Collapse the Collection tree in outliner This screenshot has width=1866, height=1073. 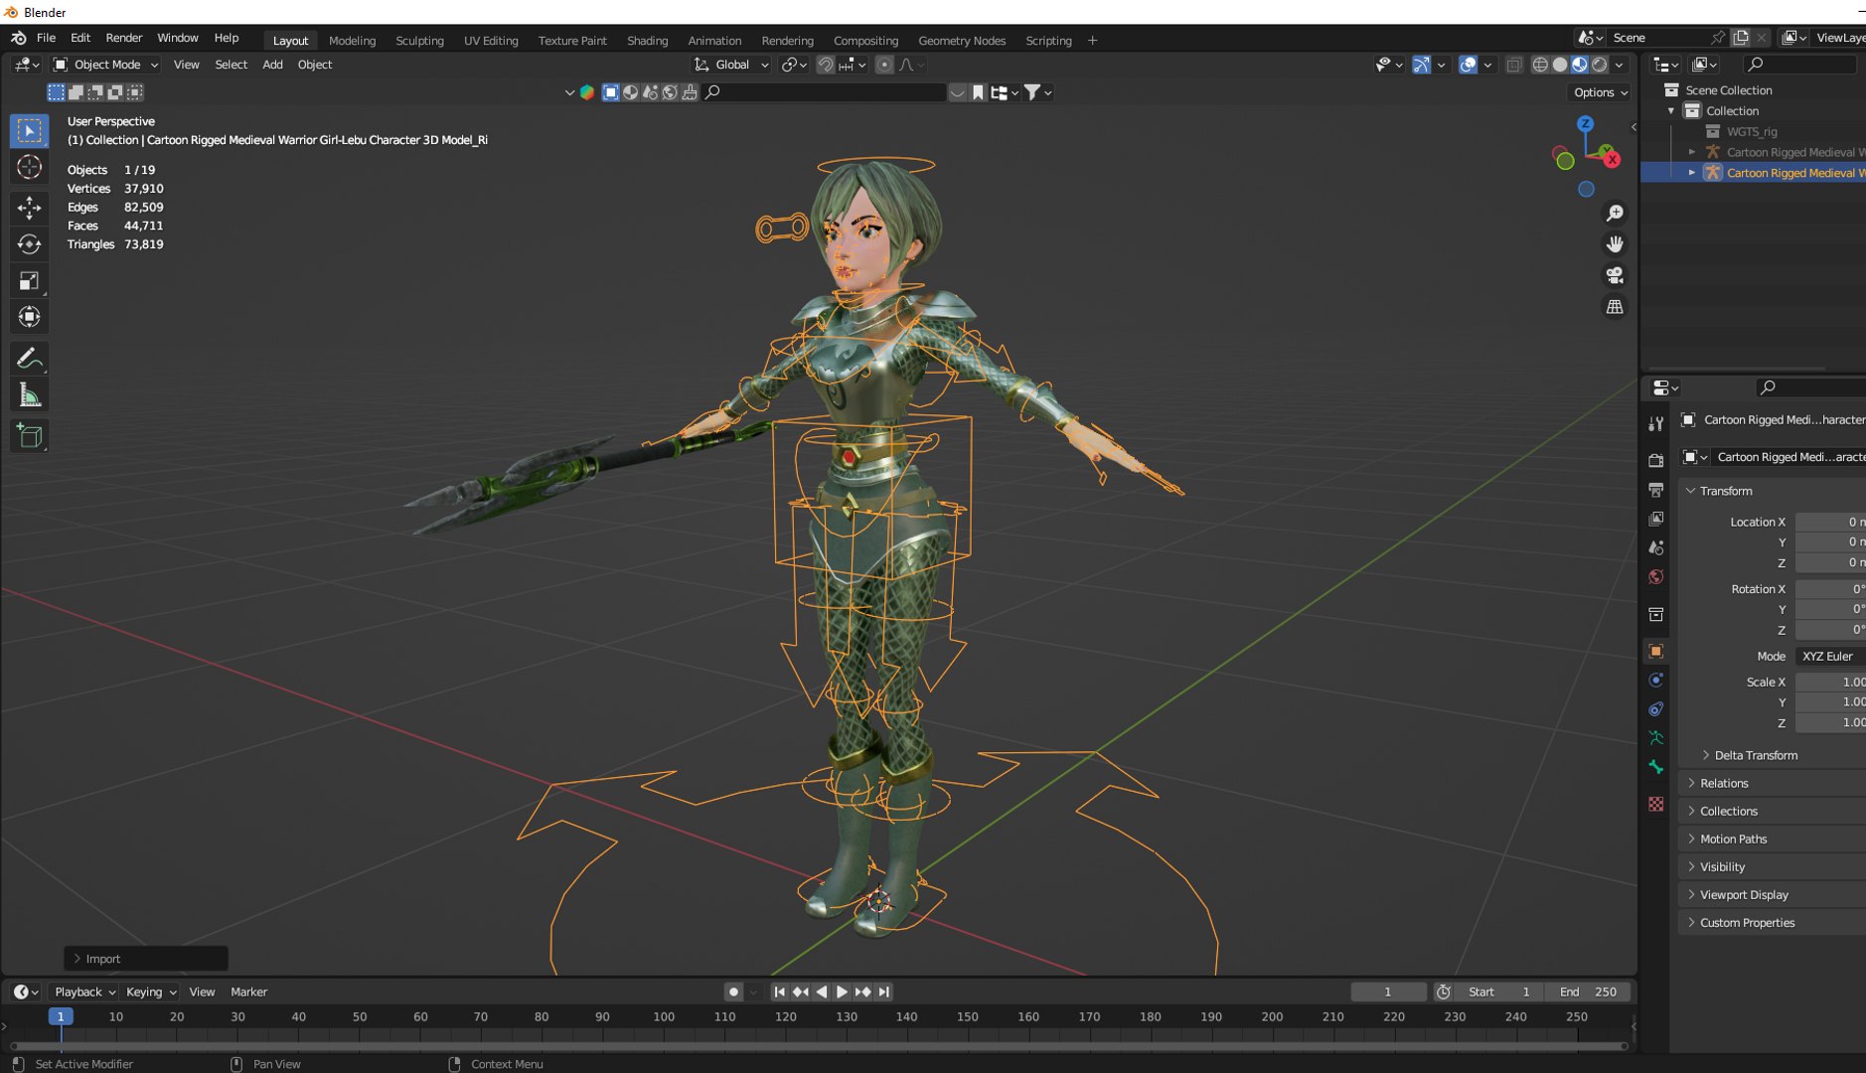(x=1671, y=111)
